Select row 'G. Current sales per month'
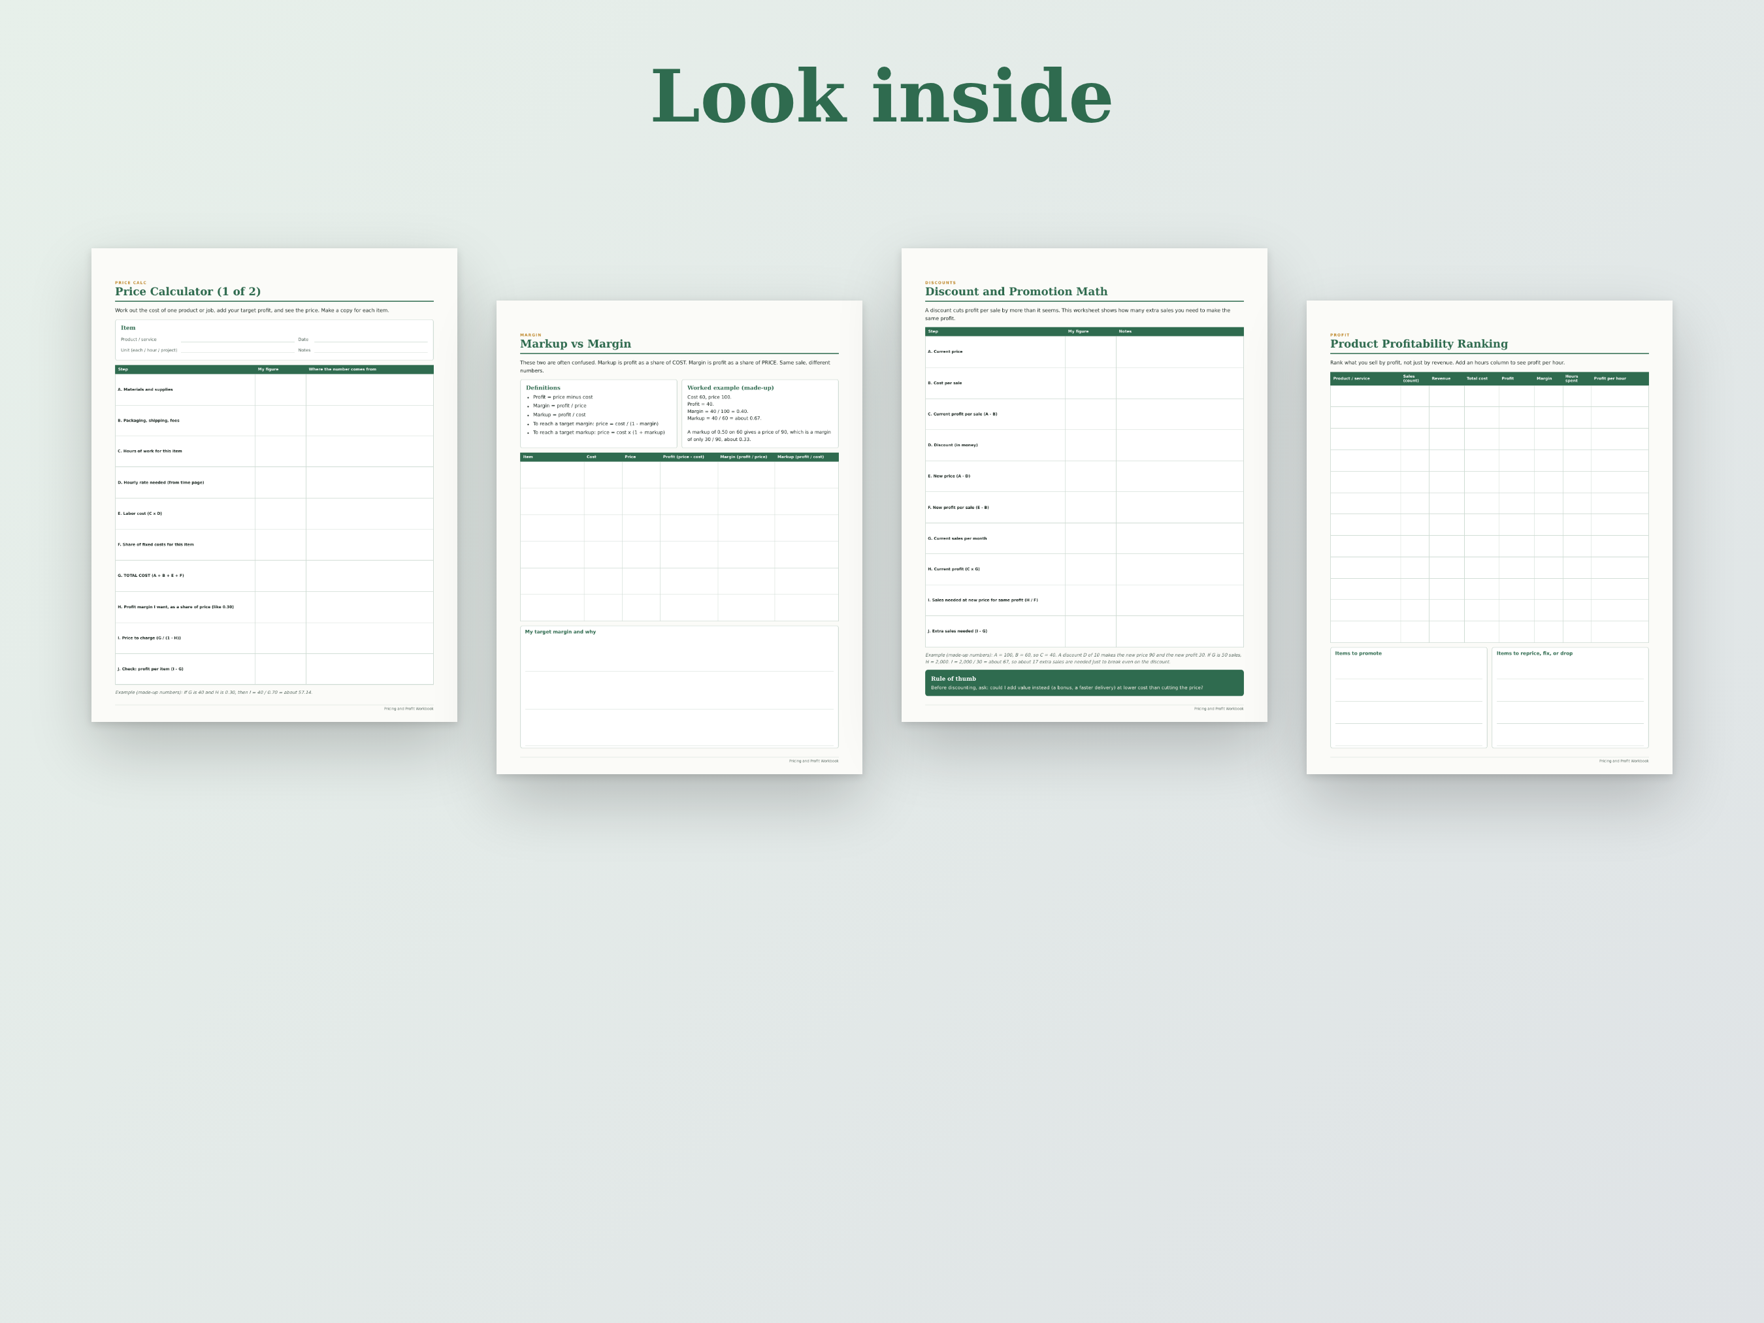1764x1323 pixels. point(1085,538)
